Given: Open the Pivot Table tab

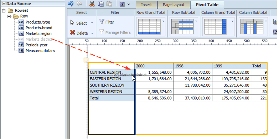Looking at the screenshot, I should point(207,5).
